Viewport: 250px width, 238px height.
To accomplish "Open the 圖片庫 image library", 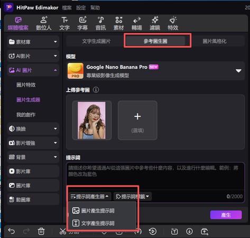I will pyautogui.click(x=33, y=186).
